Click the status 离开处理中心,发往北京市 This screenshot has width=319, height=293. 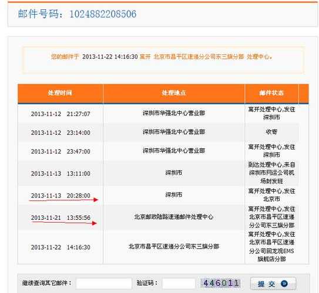(x=271, y=195)
